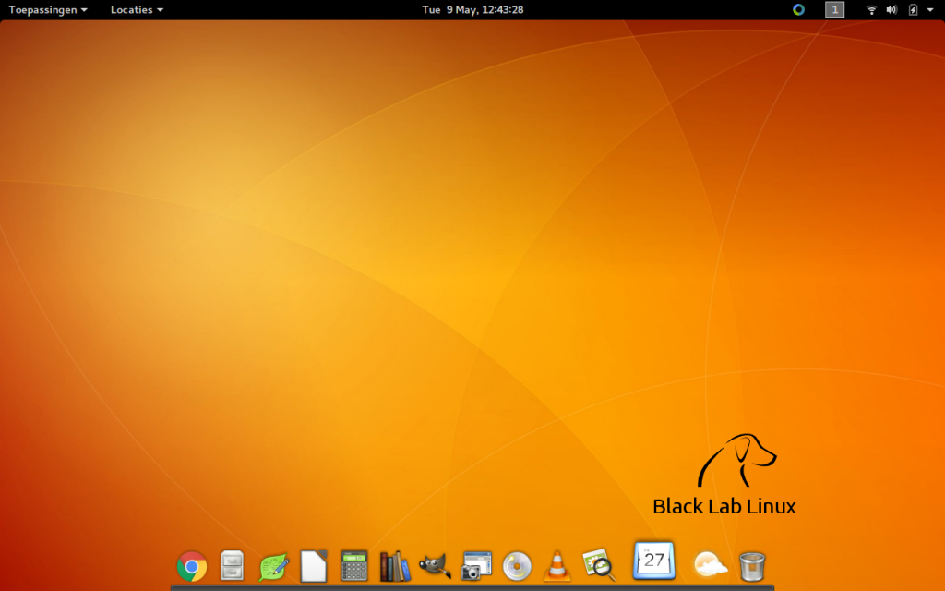This screenshot has width=945, height=591.
Task: Click the workspace 1 indicator
Action: point(834,9)
